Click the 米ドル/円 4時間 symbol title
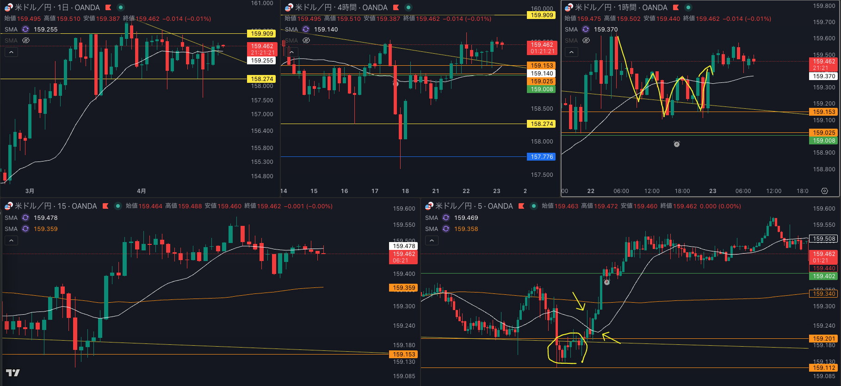 pos(341,7)
